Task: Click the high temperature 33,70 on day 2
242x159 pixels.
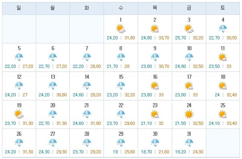Action: 164,38
